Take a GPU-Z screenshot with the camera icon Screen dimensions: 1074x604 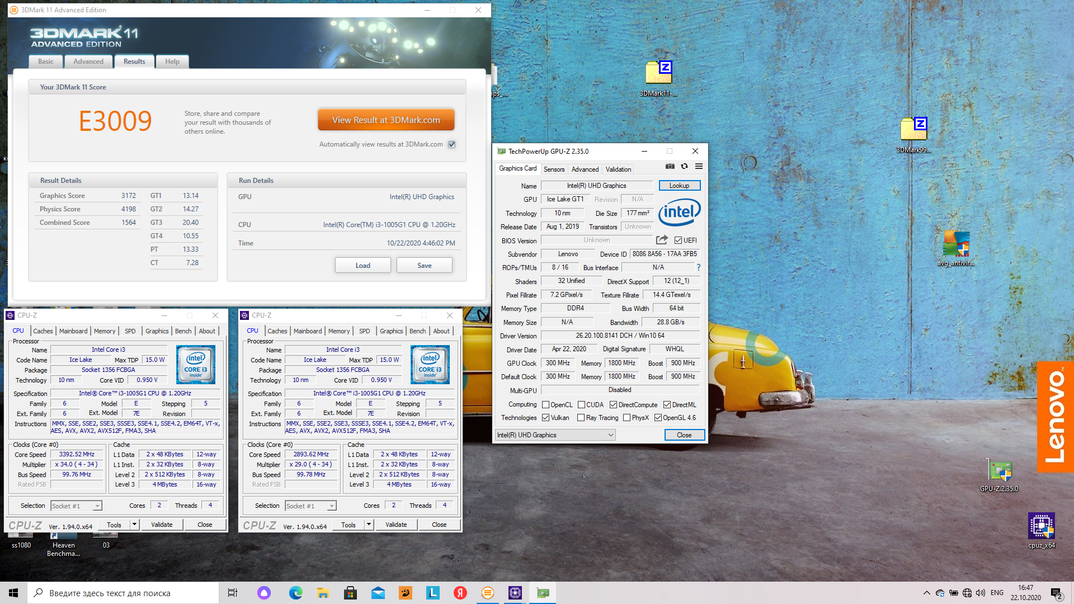(x=670, y=166)
